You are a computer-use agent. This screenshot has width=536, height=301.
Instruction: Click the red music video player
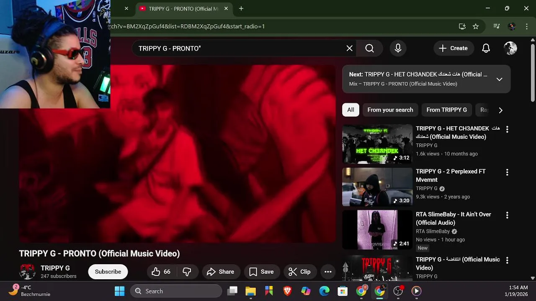point(177,154)
